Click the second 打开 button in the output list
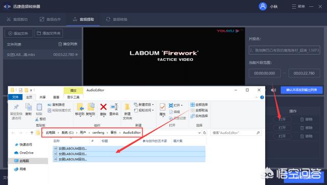This screenshot has height=185, width=327. pyautogui.click(x=282, y=128)
